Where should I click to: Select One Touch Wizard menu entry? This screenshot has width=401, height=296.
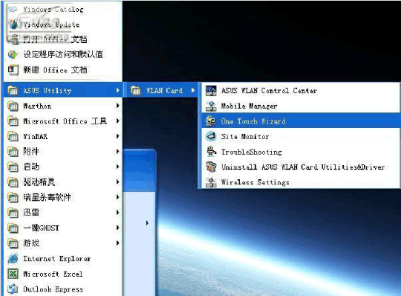301,121
